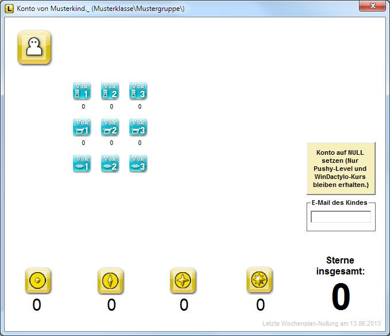Click the gold circle-dot star badge
Screen dimensions: 390x336
tap(38, 281)
